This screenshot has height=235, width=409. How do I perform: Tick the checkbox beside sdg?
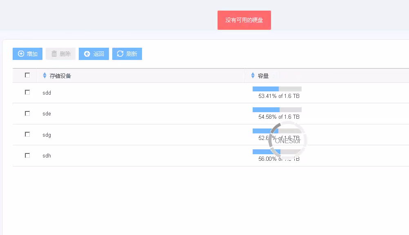27,134
